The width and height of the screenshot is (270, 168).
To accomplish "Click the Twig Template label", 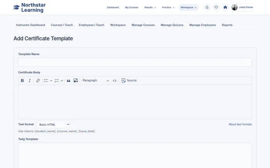I will click(28, 139).
